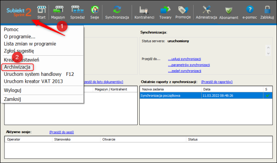Viewport: 277px width, 163px height.
Task: Open the Magazyn module
Action: click(x=58, y=12)
